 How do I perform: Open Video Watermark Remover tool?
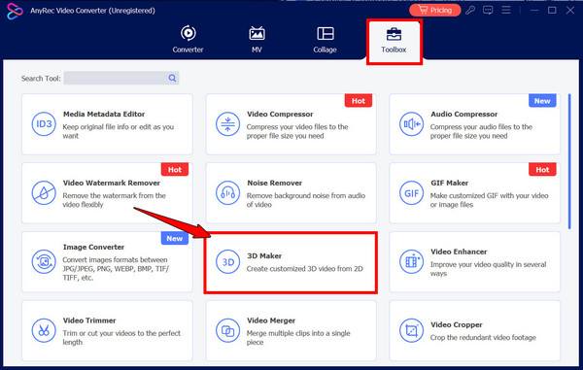point(107,193)
